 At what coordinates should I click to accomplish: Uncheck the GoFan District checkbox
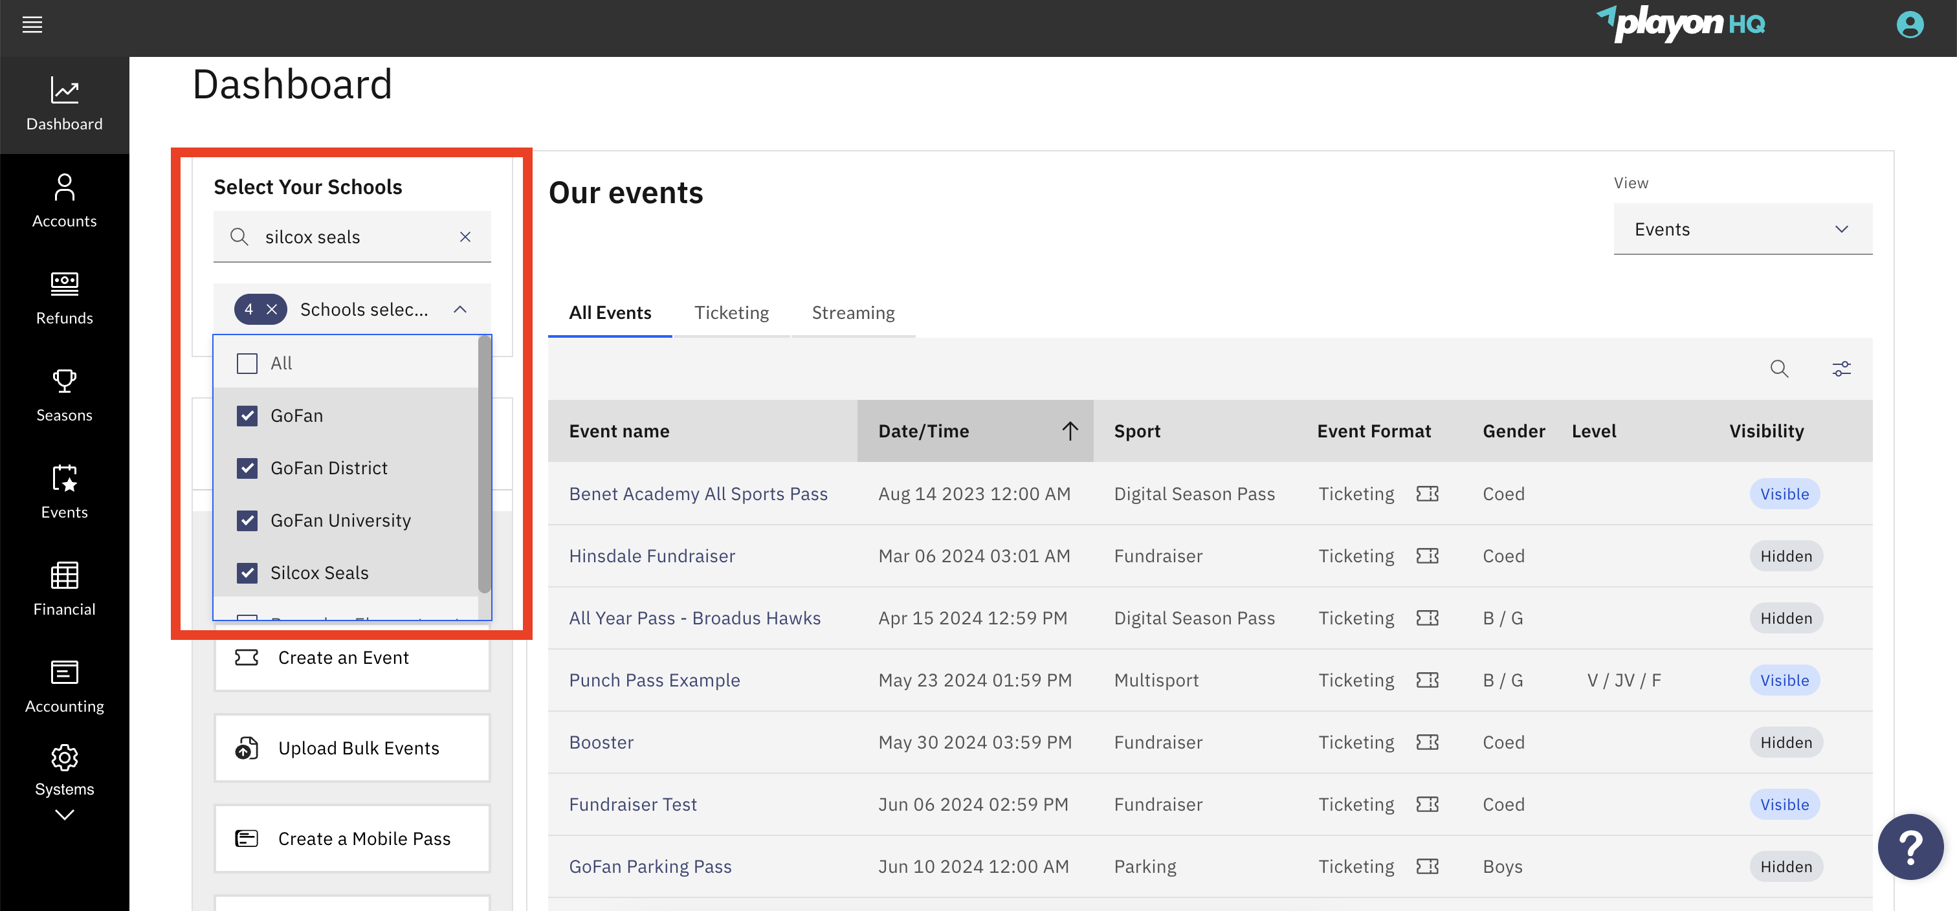pos(247,468)
